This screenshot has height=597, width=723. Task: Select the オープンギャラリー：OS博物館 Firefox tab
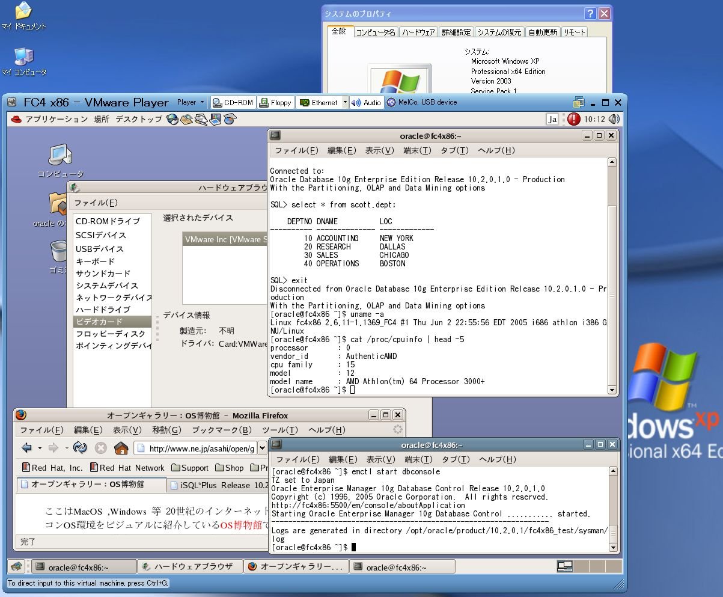91,484
